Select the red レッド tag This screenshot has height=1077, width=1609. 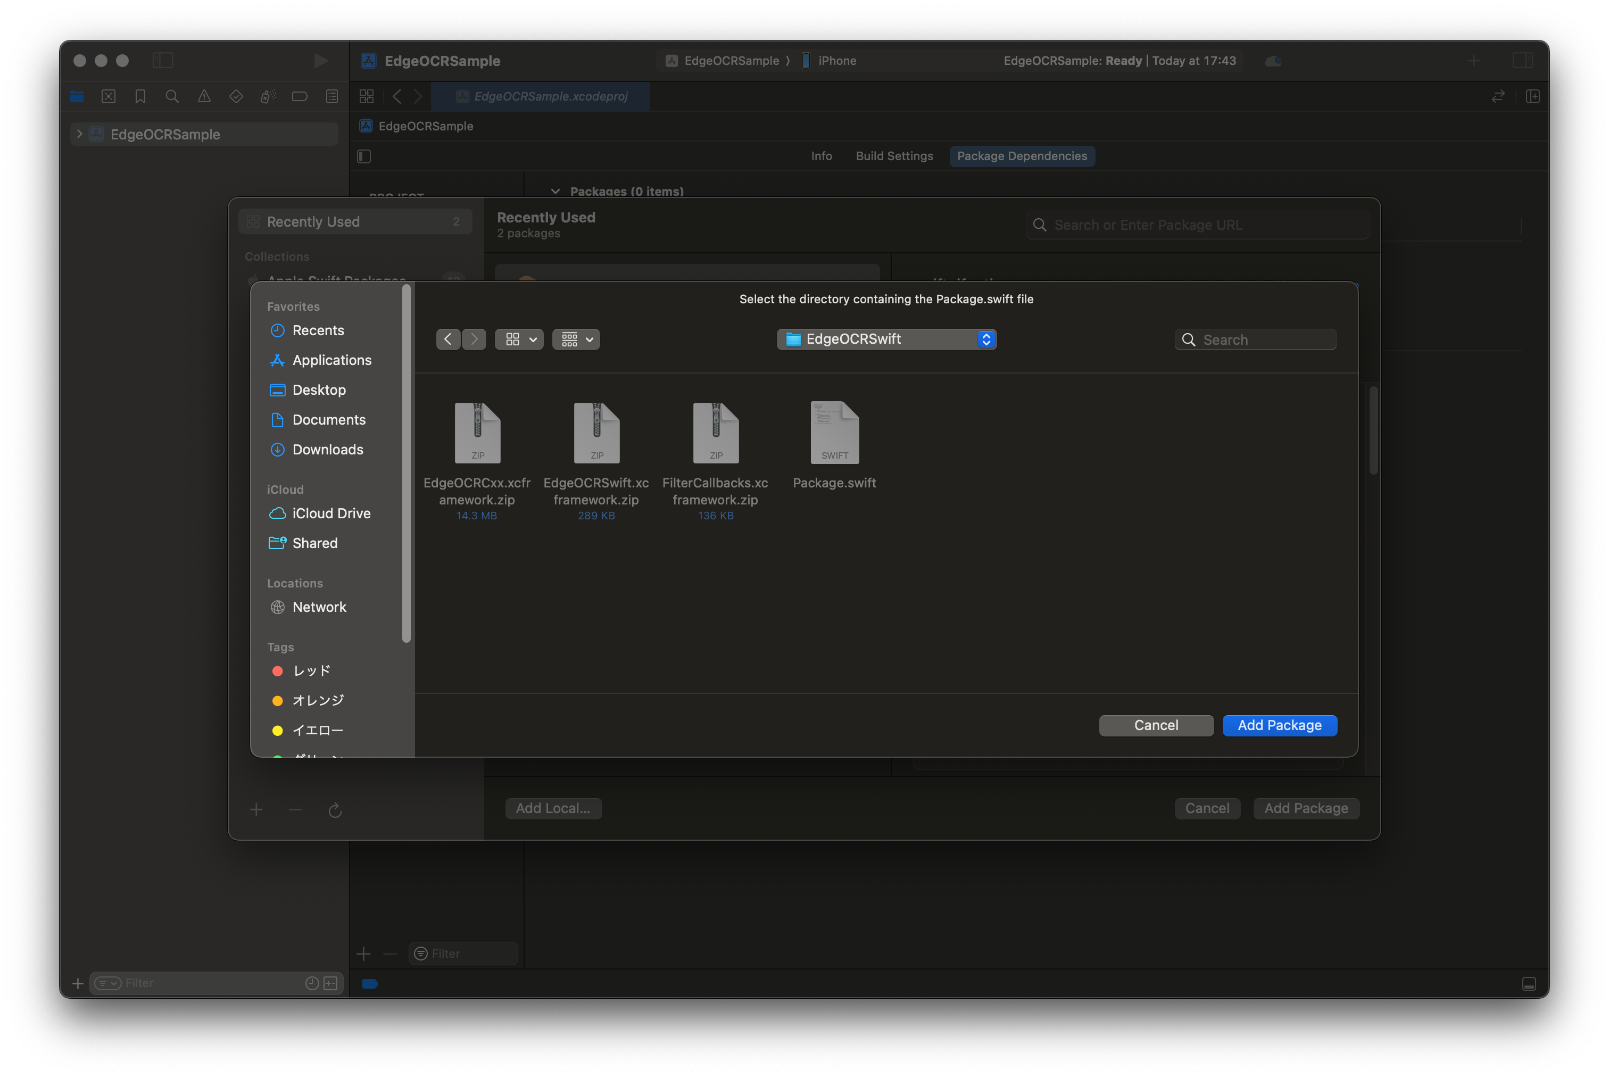click(x=311, y=671)
